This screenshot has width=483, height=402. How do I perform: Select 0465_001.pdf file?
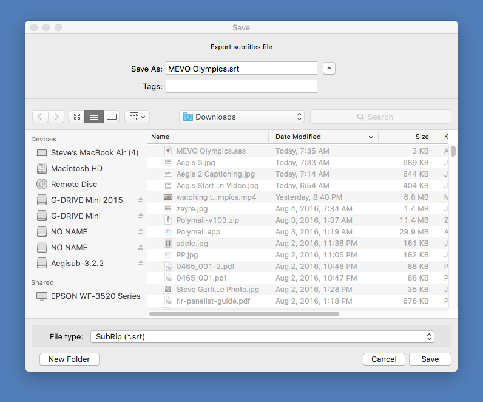[298, 278]
